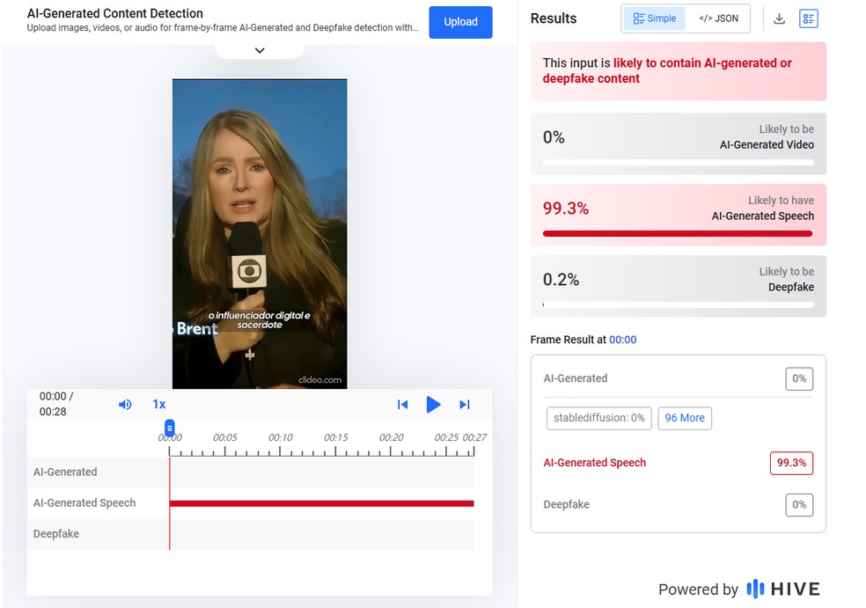This screenshot has height=608, width=866.
Task: Click the stablediffusion: 0% tag
Action: click(x=599, y=418)
